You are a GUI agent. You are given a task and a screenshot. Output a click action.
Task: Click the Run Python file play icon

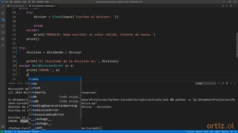[x=227, y=6]
